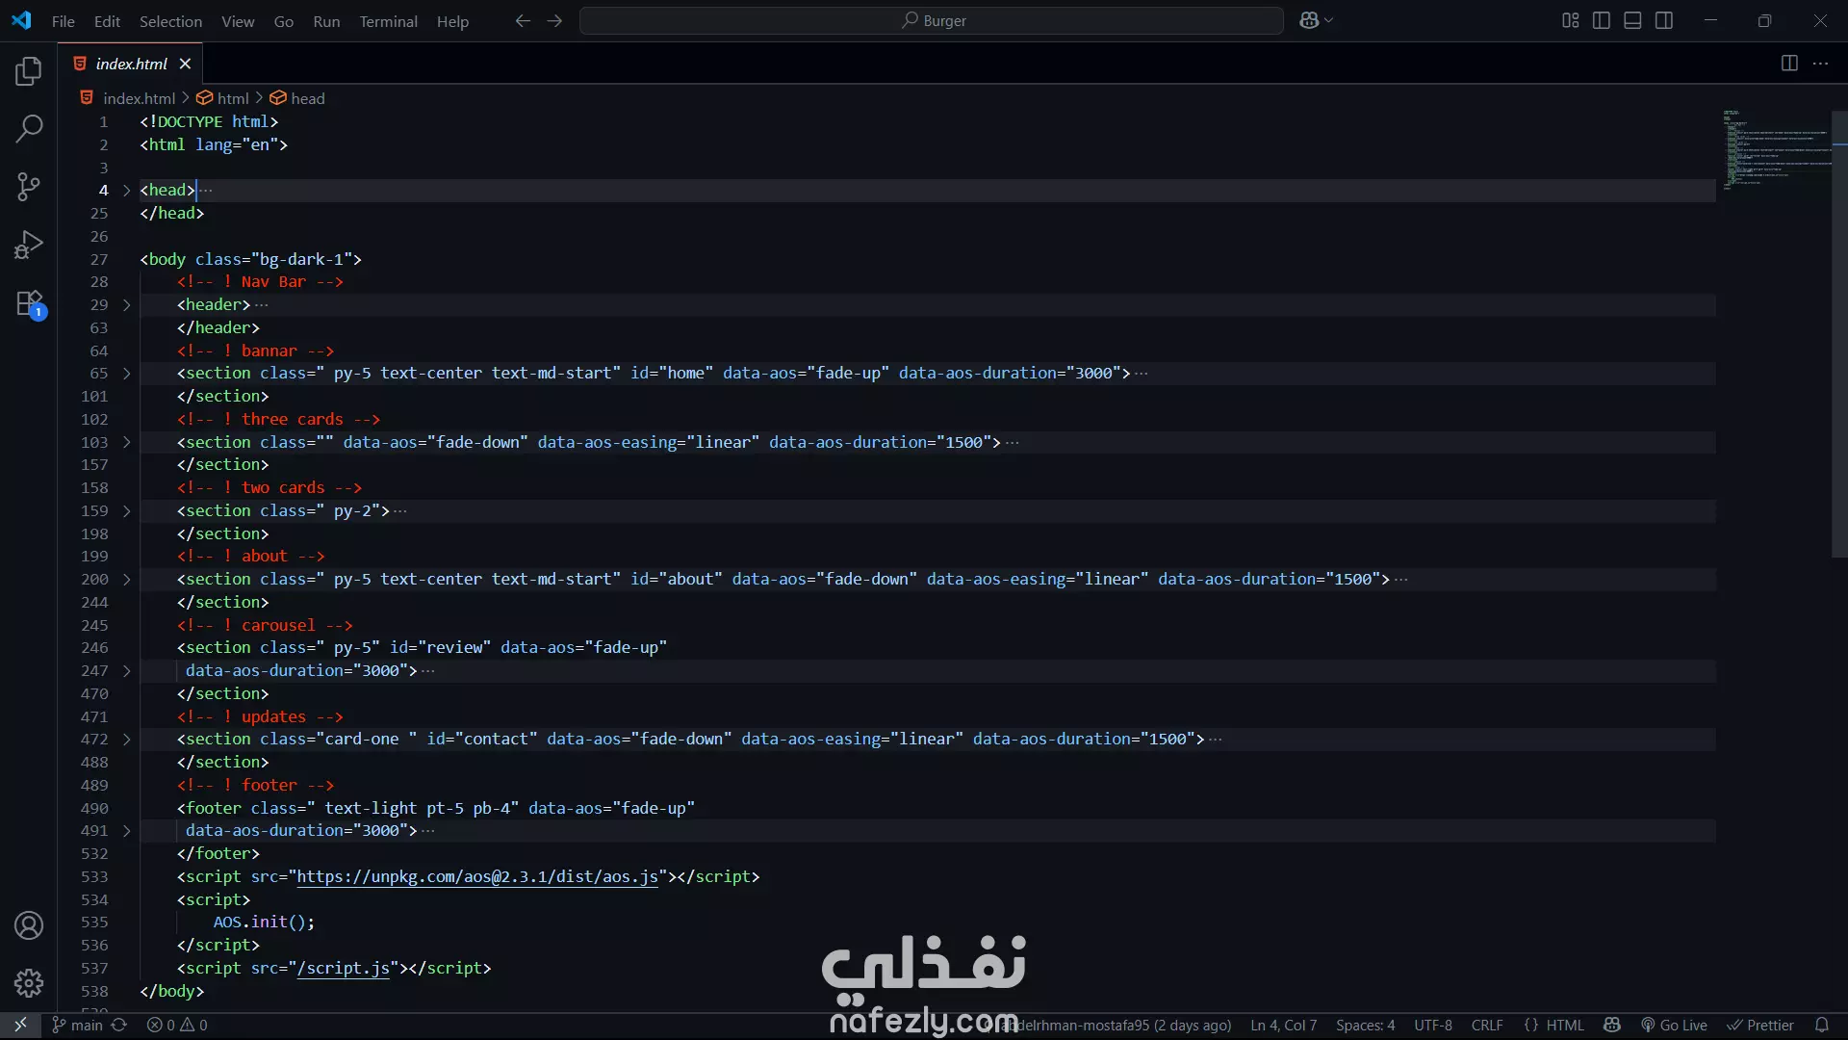Viewport: 1848px width, 1040px height.
Task: Go back using the left arrow
Action: 523,20
